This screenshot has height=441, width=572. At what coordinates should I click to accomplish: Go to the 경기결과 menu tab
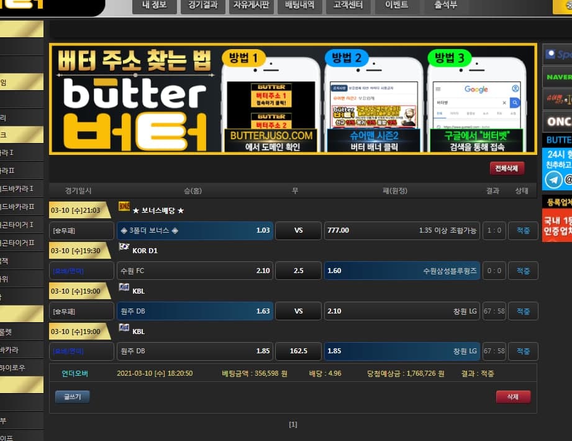click(x=203, y=6)
